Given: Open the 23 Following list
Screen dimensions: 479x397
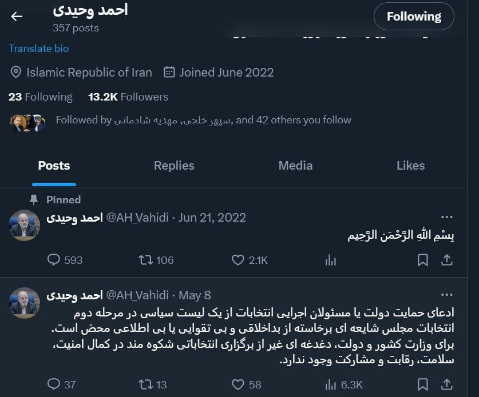Looking at the screenshot, I should coord(41,97).
